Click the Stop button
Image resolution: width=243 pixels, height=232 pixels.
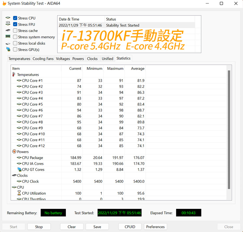39,227
